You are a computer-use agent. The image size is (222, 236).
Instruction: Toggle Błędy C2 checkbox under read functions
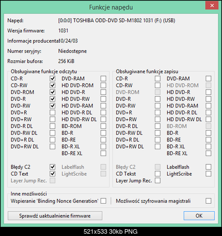[x=53, y=167]
